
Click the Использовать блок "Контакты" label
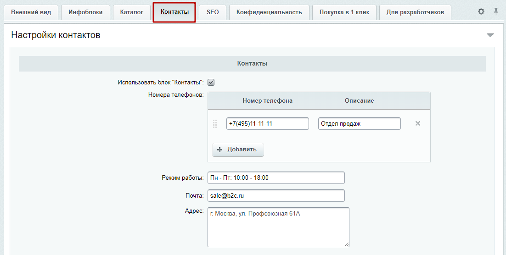(161, 82)
